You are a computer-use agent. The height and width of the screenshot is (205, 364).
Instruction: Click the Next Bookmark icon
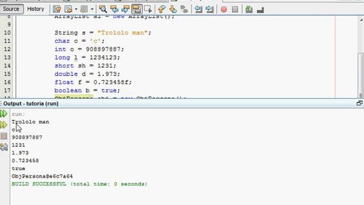(173, 9)
